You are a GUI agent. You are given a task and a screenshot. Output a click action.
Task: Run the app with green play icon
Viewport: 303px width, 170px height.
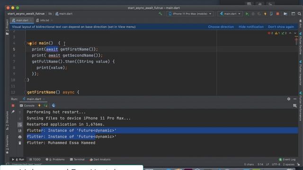click(x=247, y=14)
